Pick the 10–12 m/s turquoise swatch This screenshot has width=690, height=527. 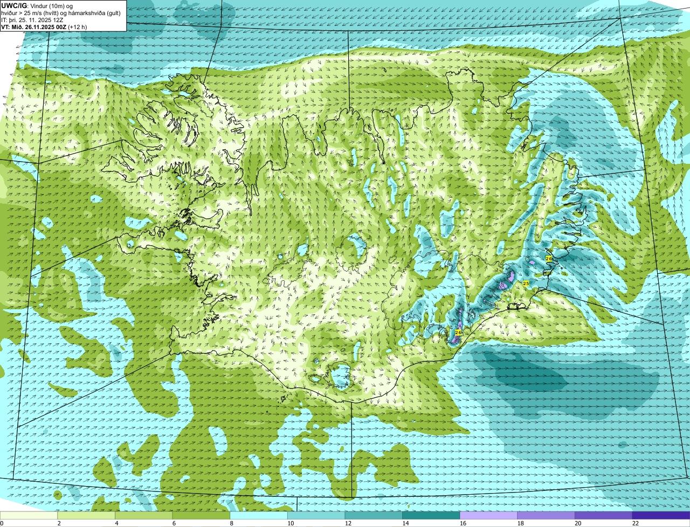(x=316, y=515)
